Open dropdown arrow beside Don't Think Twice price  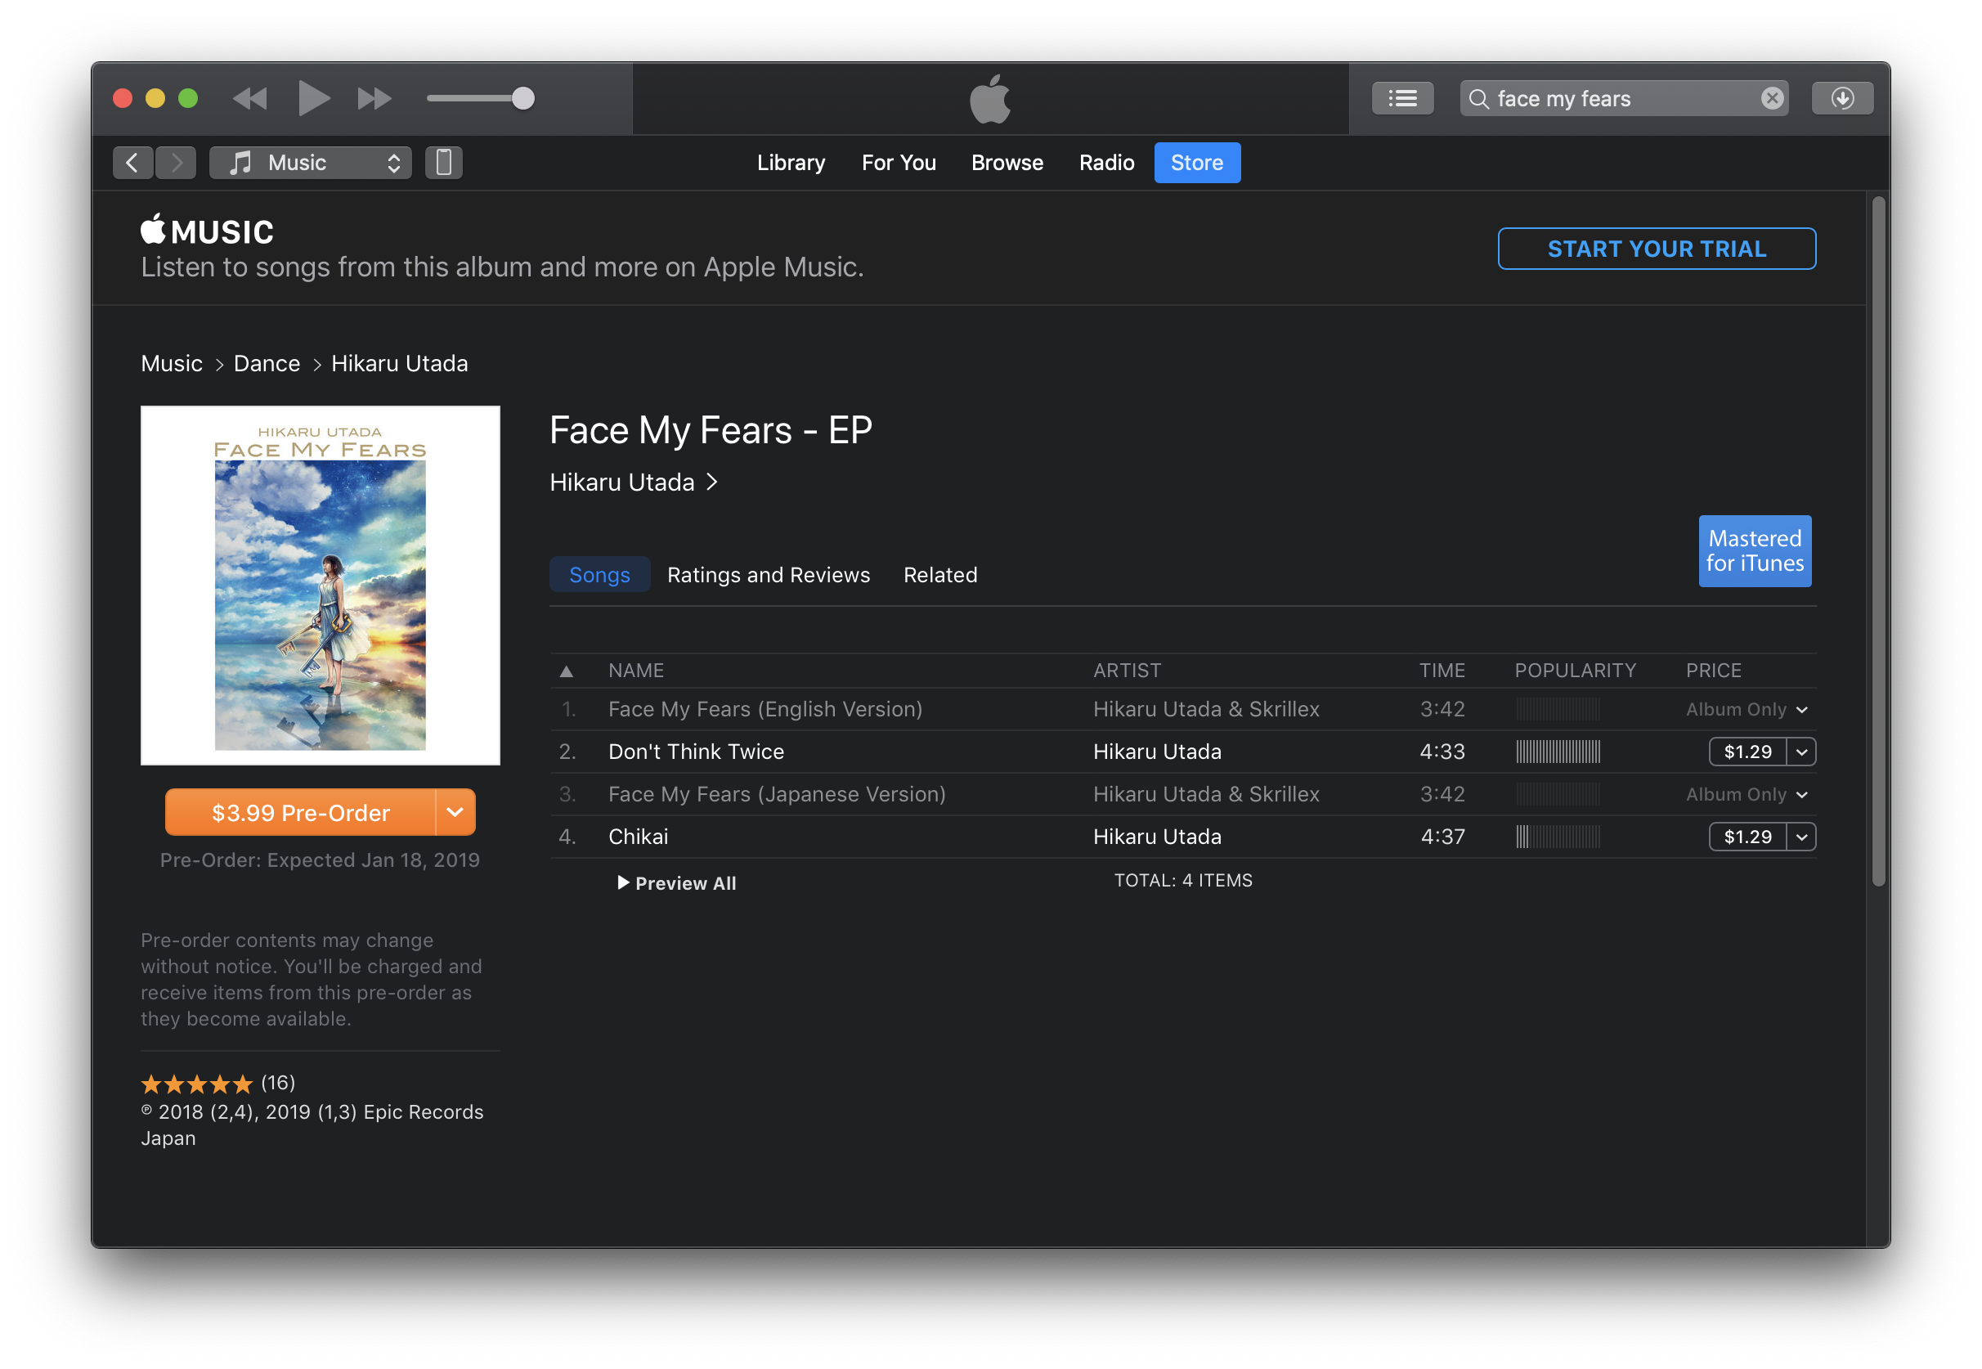point(1801,752)
